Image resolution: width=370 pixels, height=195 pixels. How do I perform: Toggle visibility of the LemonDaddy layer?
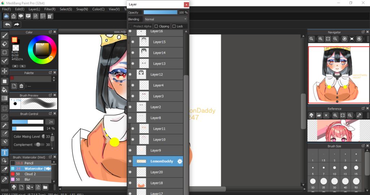130,161
